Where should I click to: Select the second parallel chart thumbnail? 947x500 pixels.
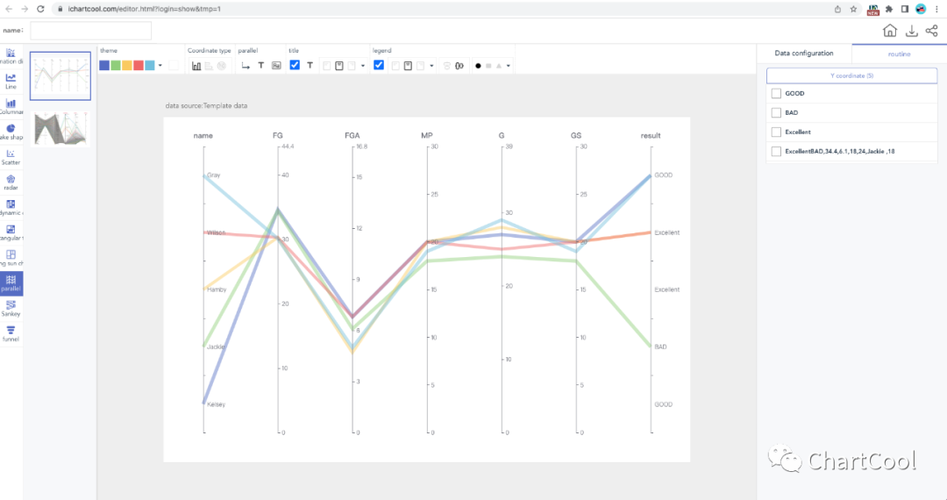[60, 128]
